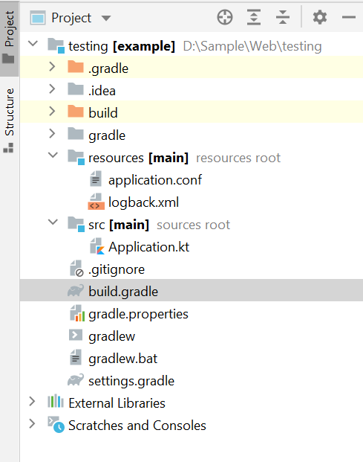Click the elephant icon of settings.gradle
This screenshot has height=462, width=363.
[x=76, y=380]
